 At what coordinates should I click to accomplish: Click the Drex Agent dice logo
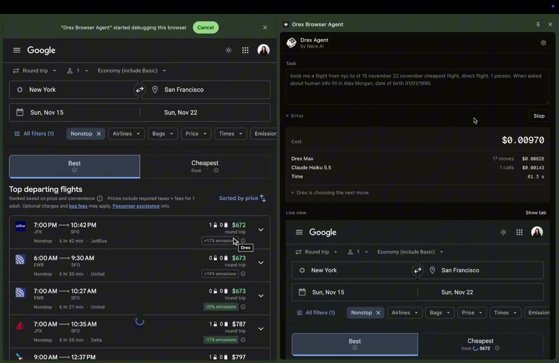coord(292,43)
